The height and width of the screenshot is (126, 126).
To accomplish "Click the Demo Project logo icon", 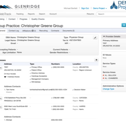I will pos(114,5).
